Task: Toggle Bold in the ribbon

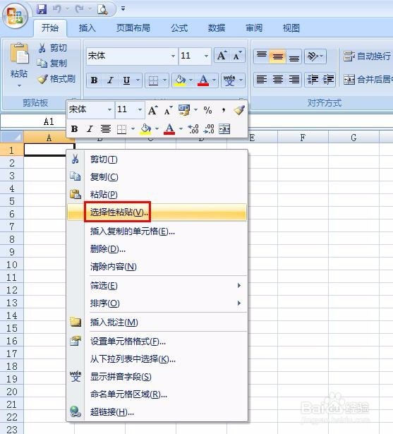Action: point(94,80)
